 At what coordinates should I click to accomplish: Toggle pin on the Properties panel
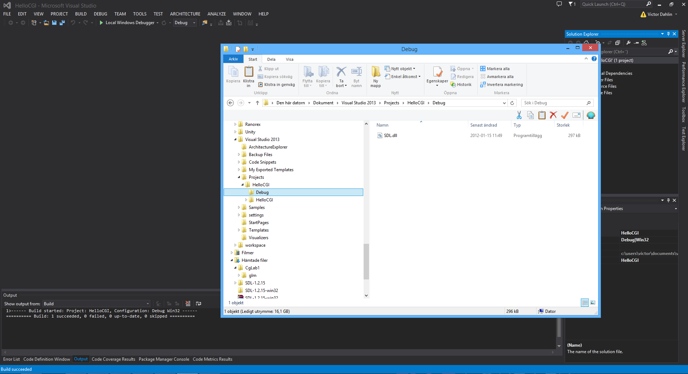668,200
